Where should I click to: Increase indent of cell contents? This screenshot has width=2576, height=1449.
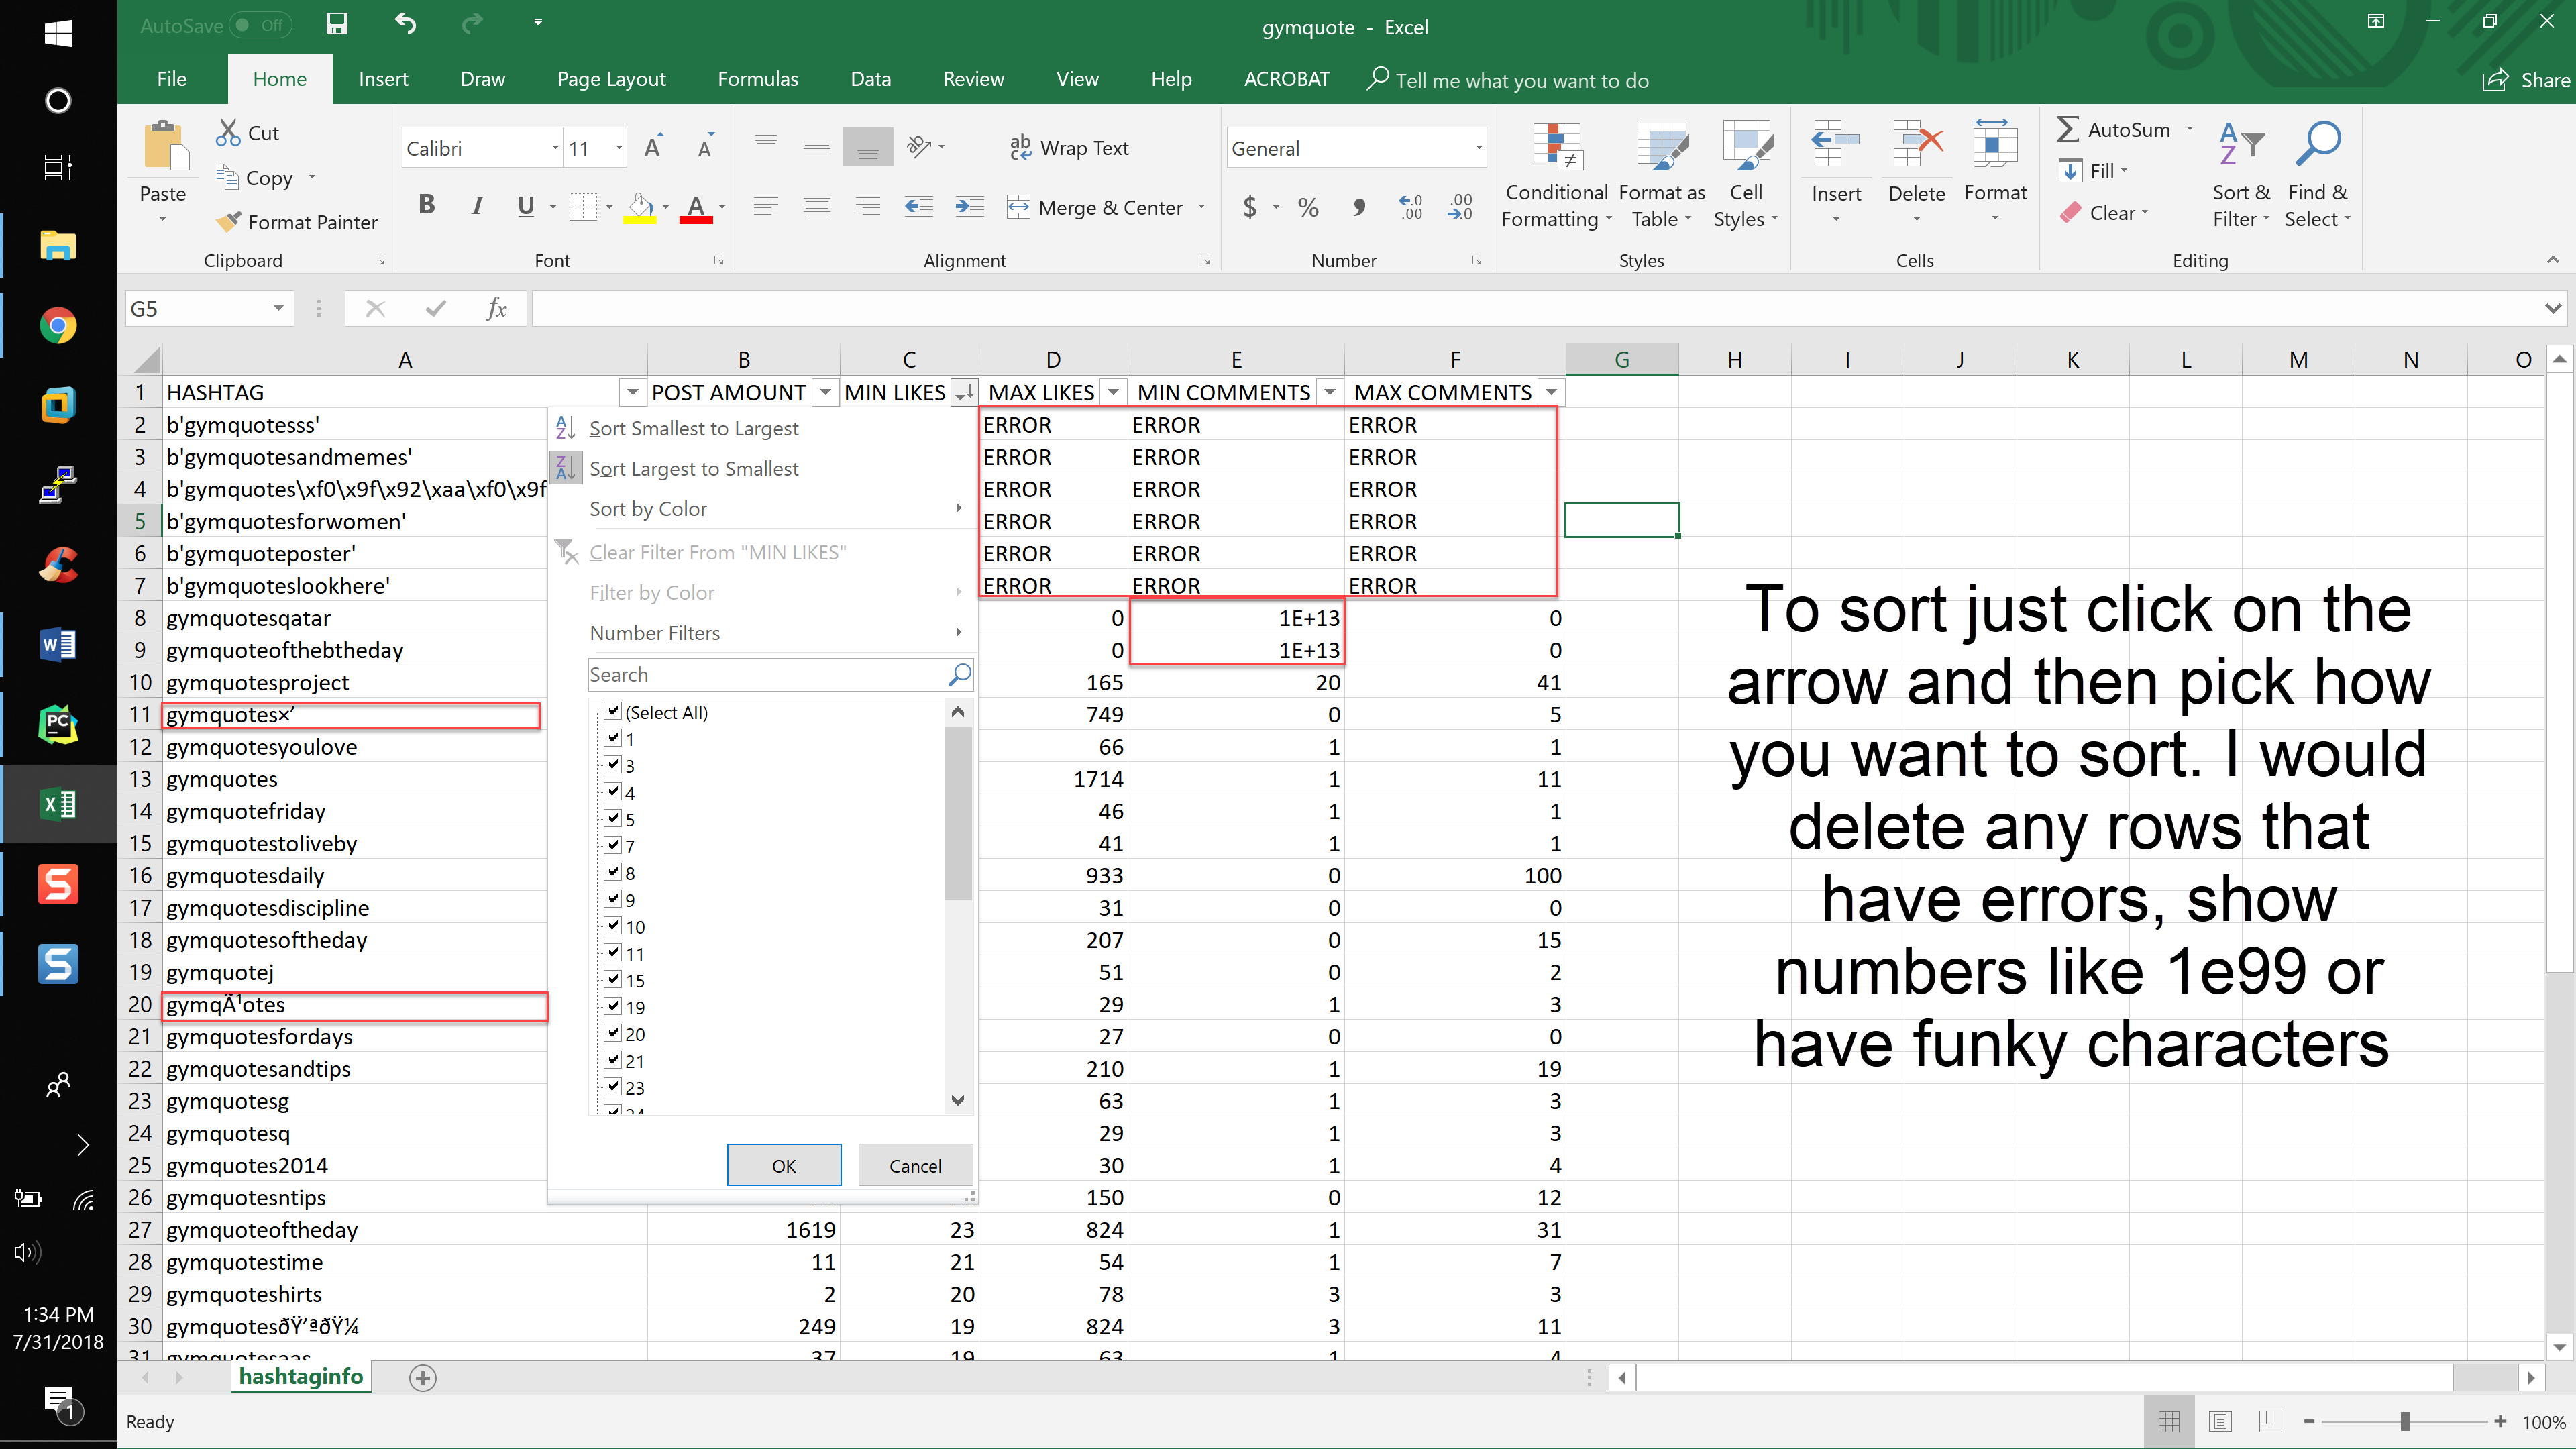point(968,207)
